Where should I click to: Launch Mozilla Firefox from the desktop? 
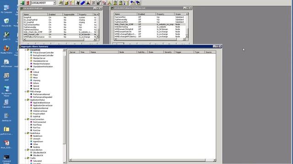pyautogui.click(x=6, y=50)
